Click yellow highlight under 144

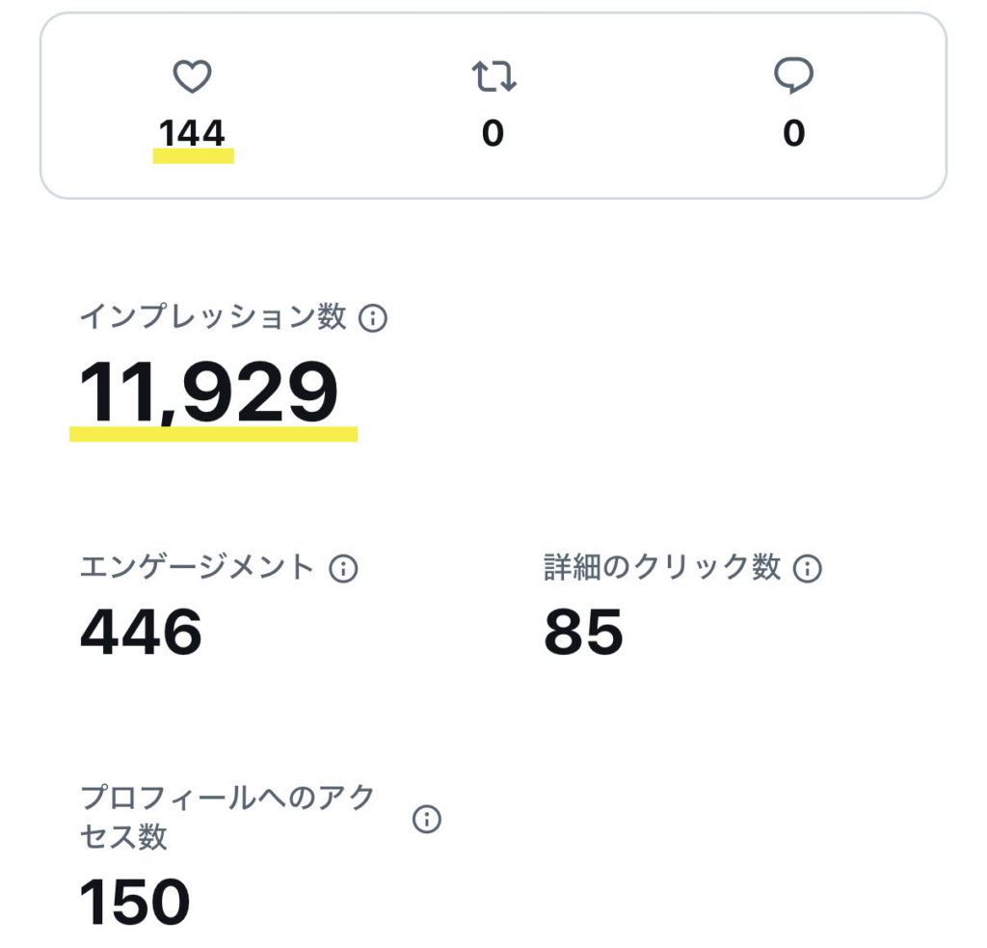pos(193,156)
